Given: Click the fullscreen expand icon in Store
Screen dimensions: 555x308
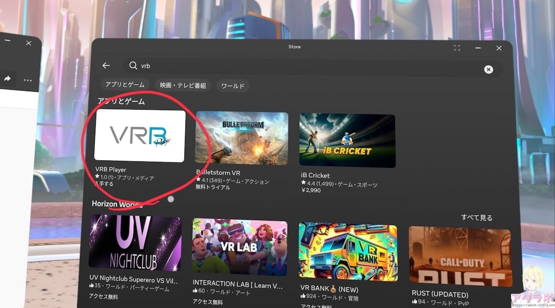Looking at the screenshot, I should [457, 48].
